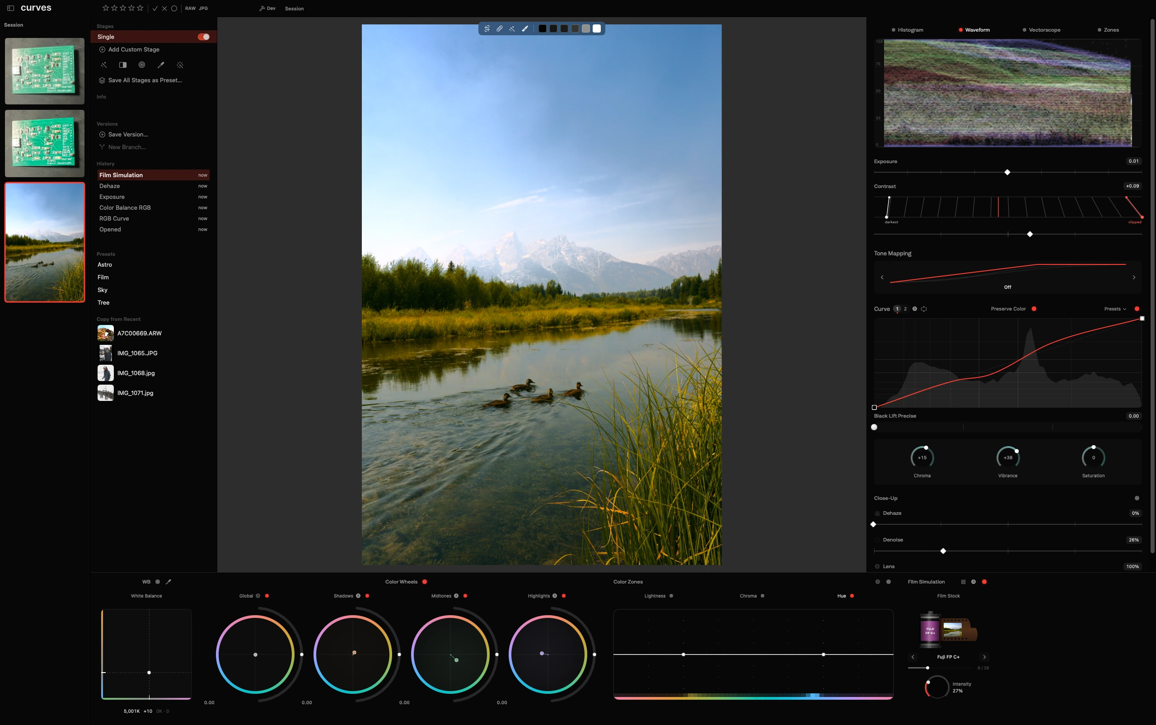Select the crop tool in the floating toolbar
This screenshot has width=1156, height=725.
(x=487, y=29)
